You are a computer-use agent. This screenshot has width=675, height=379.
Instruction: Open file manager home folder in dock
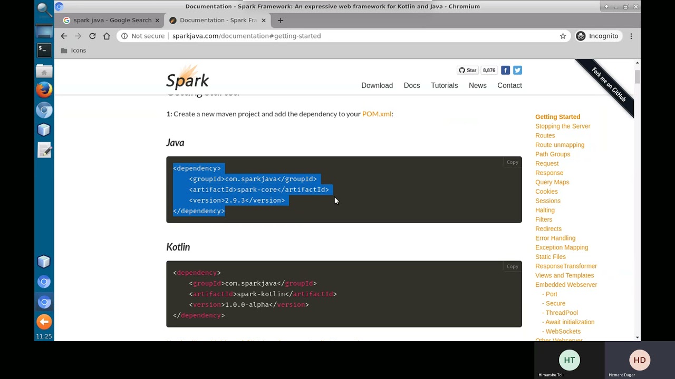tap(44, 71)
